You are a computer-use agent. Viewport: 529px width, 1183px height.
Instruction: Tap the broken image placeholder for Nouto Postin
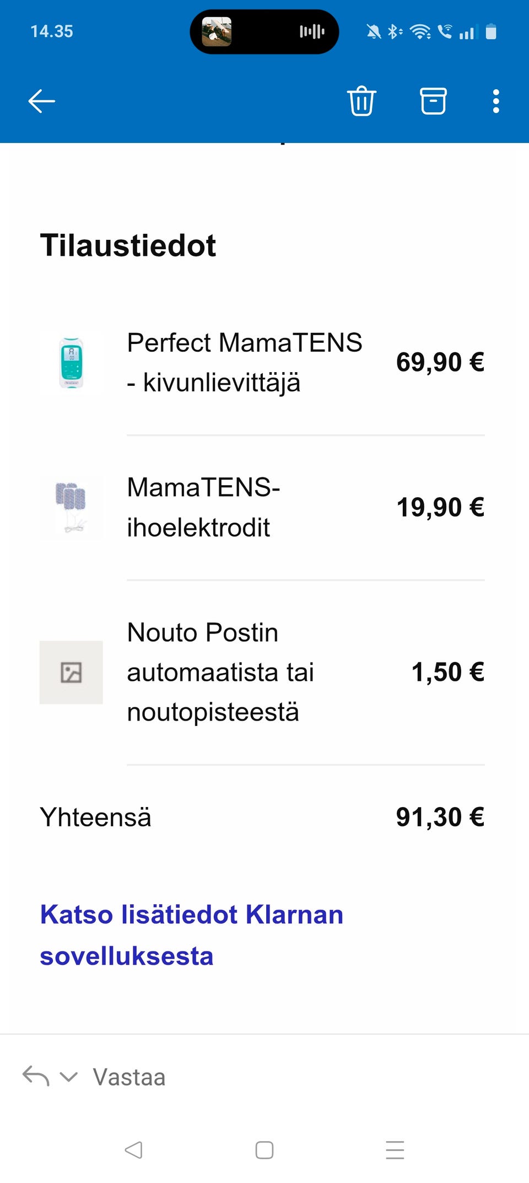pos(71,673)
